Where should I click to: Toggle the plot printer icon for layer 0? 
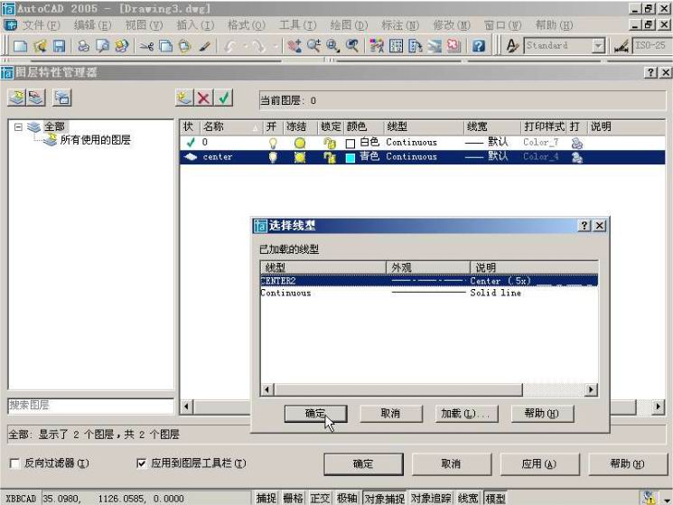[577, 143]
